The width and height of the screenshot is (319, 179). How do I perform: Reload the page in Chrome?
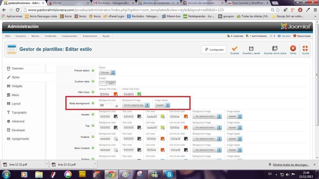pyautogui.click(x=17, y=10)
